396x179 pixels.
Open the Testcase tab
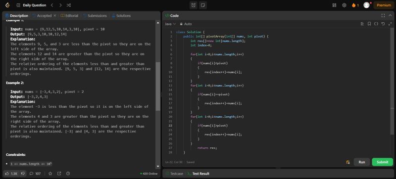pyautogui.click(x=174, y=174)
